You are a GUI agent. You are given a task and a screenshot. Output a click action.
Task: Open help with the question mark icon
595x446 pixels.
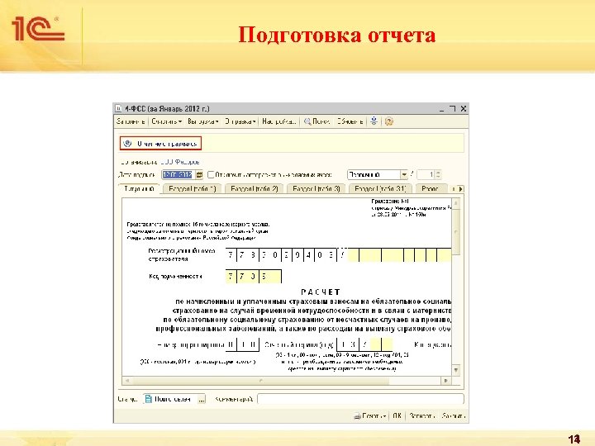(389, 121)
